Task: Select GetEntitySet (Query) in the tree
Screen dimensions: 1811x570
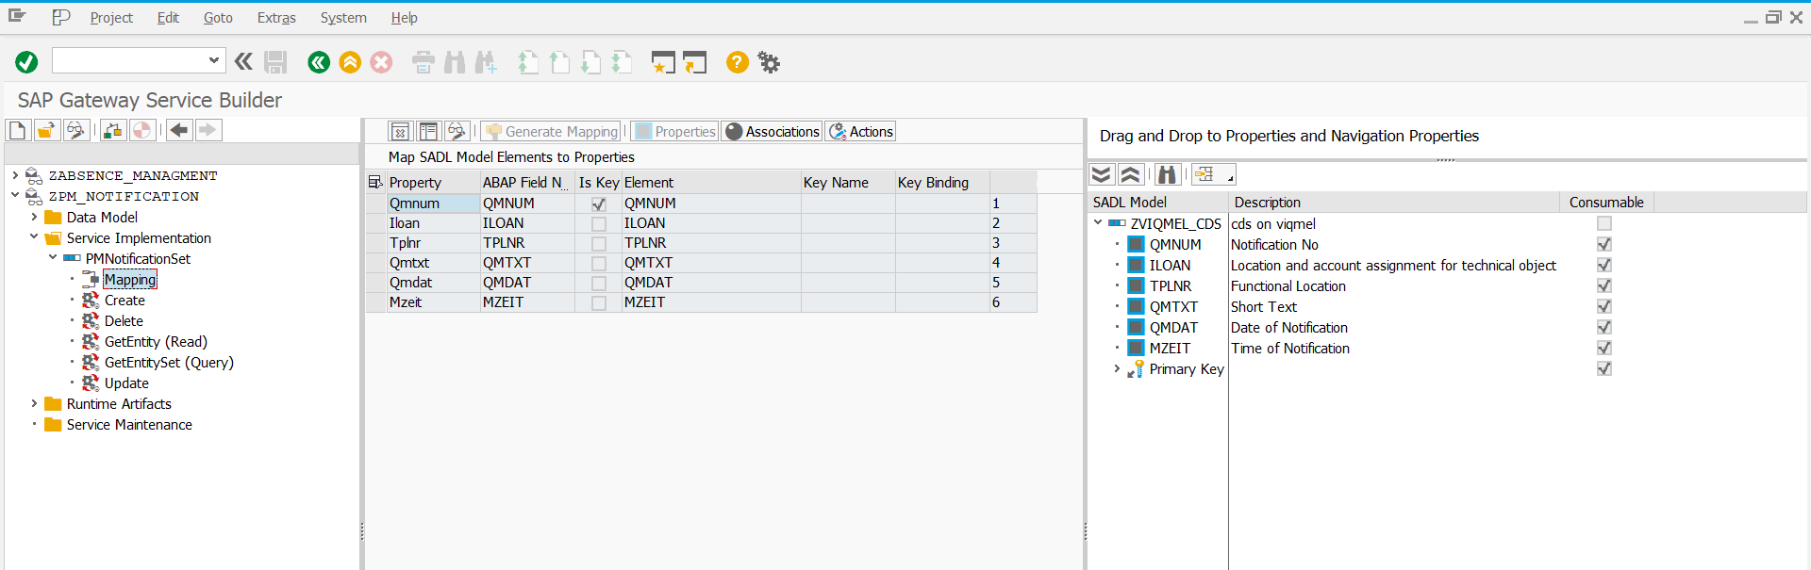Action: tap(169, 363)
